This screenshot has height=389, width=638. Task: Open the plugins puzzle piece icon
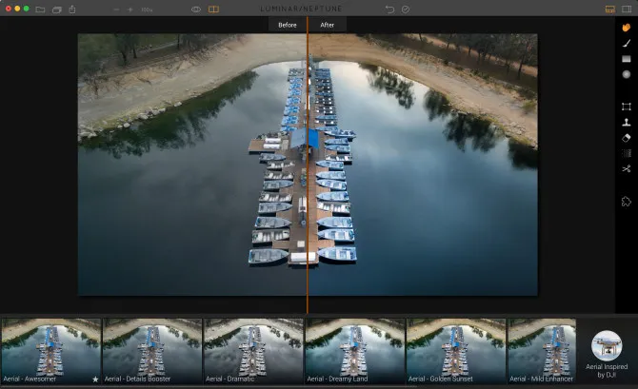tap(627, 202)
